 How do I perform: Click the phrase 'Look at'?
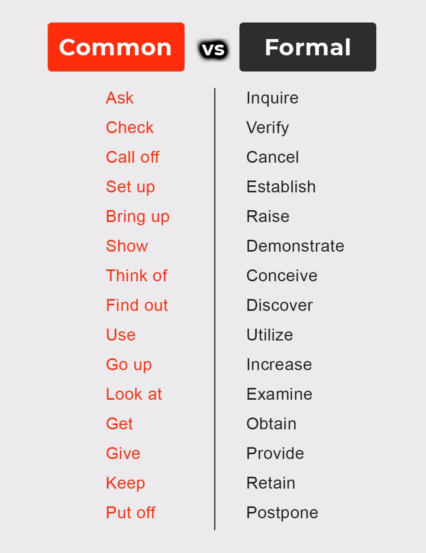134,394
